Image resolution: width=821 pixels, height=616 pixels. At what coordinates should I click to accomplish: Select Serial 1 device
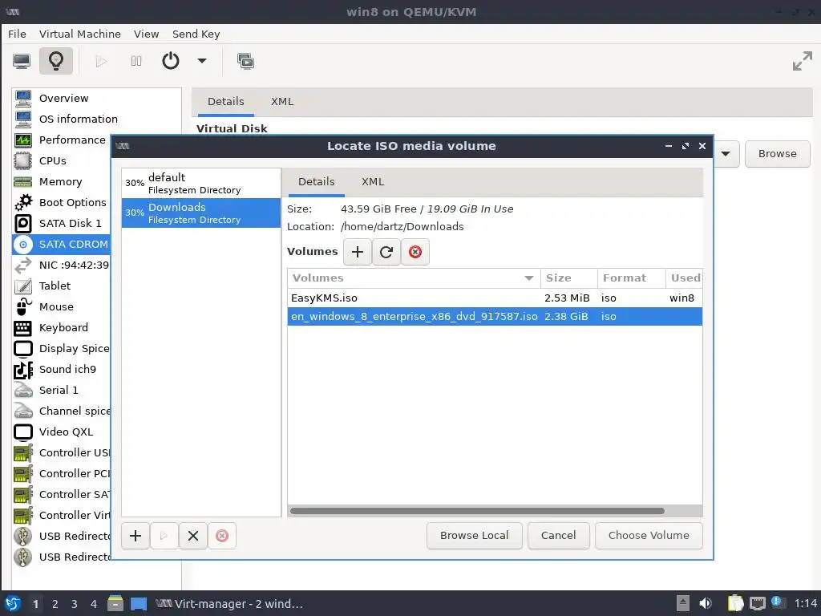62,391
